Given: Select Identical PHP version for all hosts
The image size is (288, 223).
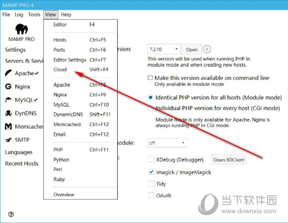Looking at the screenshot, I should click(x=150, y=97).
